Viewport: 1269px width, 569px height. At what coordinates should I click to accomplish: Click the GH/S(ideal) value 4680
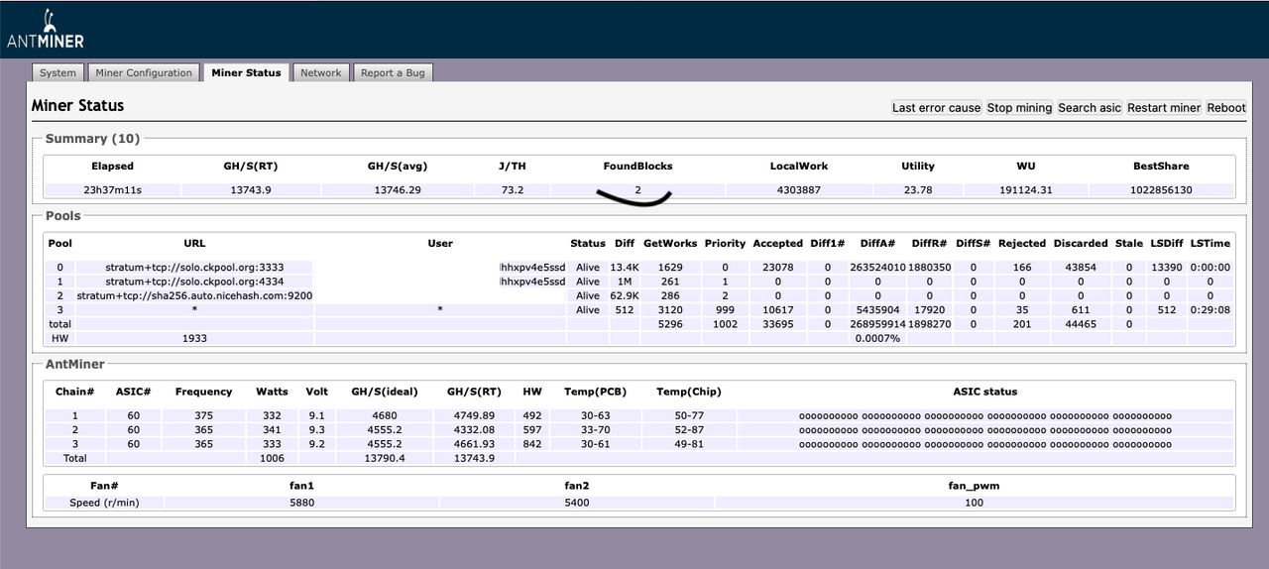383,416
